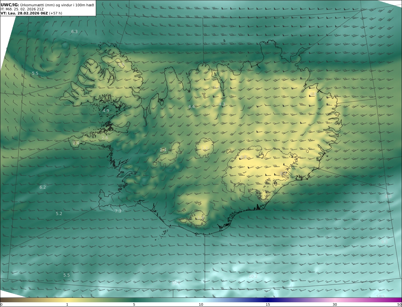Click the 4.4 value label in north Iceland
The height and width of the screenshot is (307, 402).
[192, 107]
